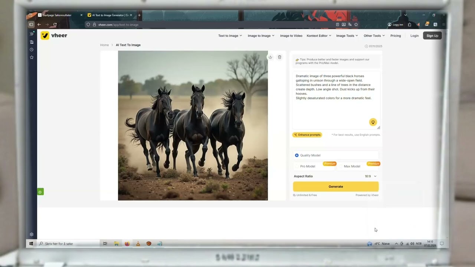Click the VLC cone icon on taskbar

pyautogui.click(x=138, y=244)
